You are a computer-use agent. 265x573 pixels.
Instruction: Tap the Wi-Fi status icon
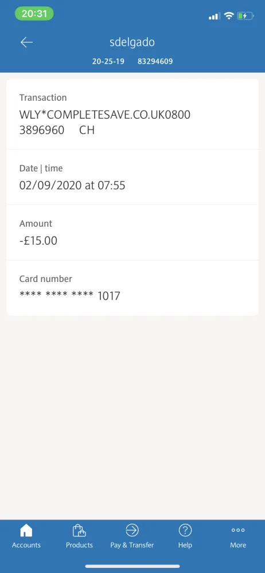(229, 16)
